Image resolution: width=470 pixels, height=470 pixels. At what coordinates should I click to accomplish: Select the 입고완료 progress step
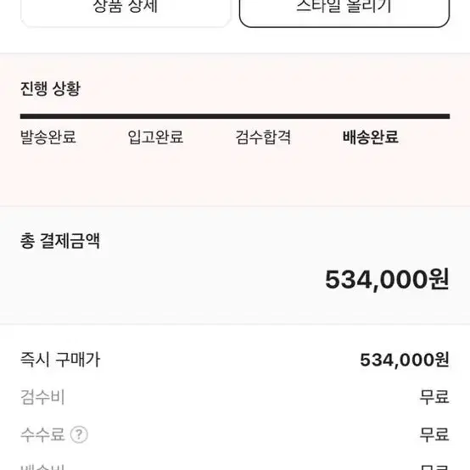pyautogui.click(x=155, y=137)
